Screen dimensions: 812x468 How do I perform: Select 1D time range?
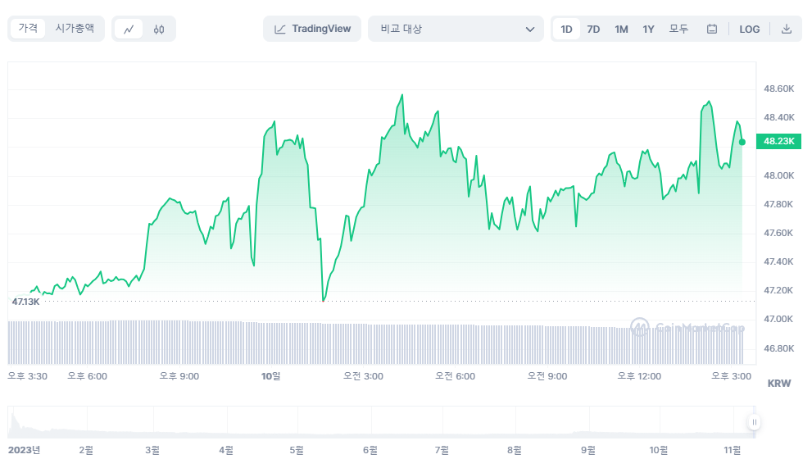coord(566,29)
